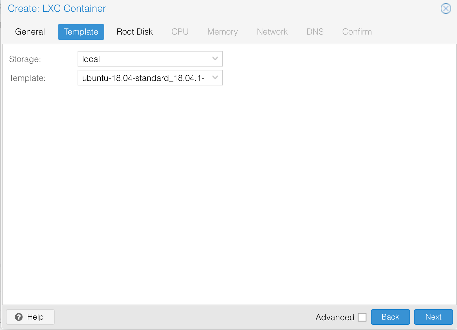Proceed with the Next button
Viewport: 457px width, 330px height.
point(433,317)
